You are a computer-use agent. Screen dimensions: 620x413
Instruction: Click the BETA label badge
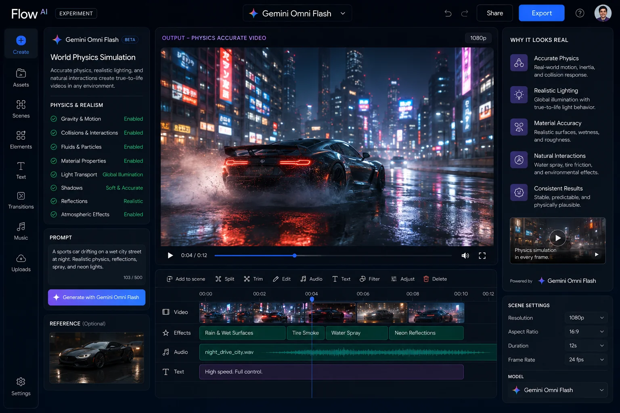pyautogui.click(x=130, y=40)
